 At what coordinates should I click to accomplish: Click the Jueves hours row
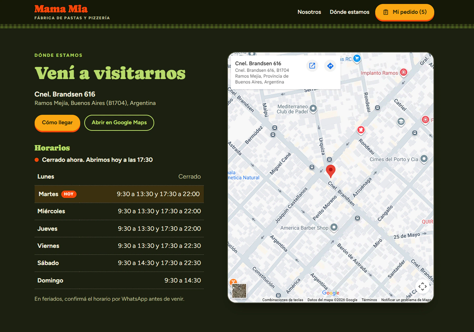[119, 229]
